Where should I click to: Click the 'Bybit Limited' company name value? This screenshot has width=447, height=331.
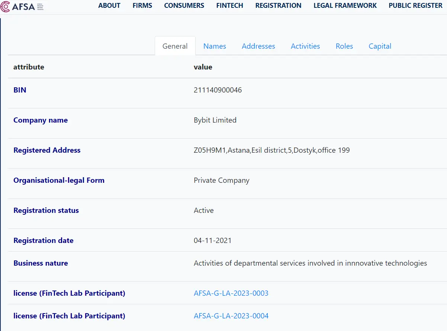[215, 120]
